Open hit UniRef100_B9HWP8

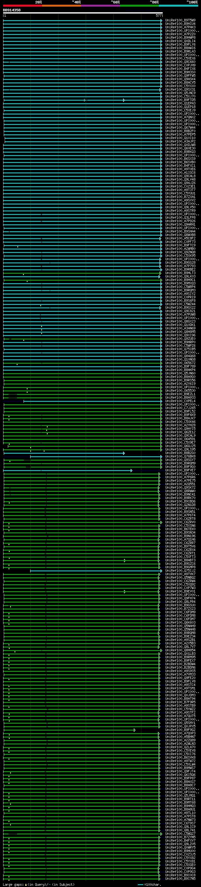pyautogui.click(x=180, y=37)
